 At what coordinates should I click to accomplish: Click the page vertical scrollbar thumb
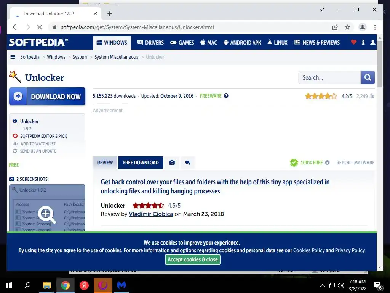380,64
